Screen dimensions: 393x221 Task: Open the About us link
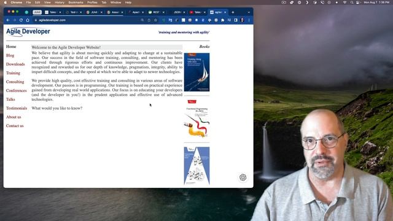coord(14,117)
